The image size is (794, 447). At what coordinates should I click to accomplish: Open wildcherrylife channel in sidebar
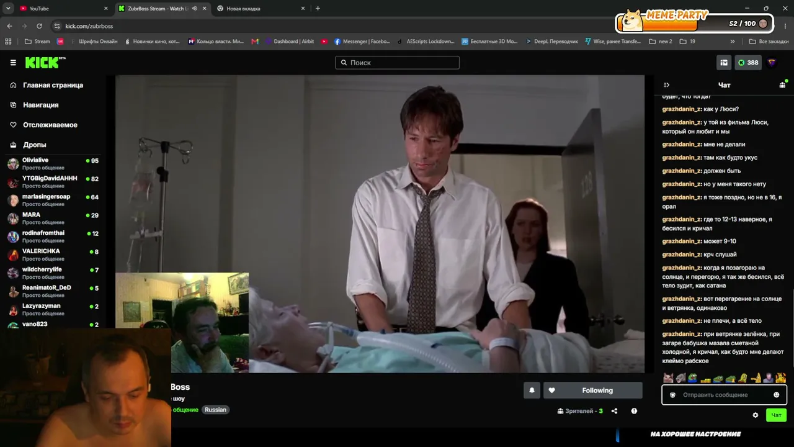coord(53,273)
